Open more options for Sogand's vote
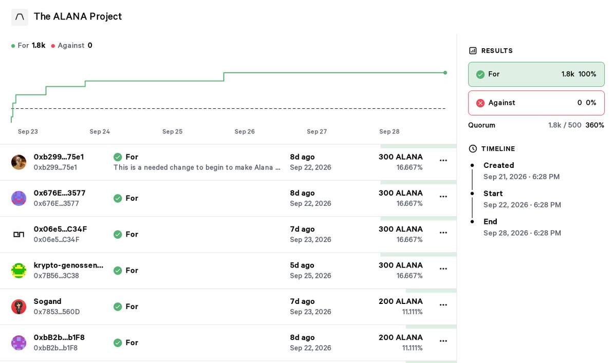The image size is (616, 363). [443, 305]
